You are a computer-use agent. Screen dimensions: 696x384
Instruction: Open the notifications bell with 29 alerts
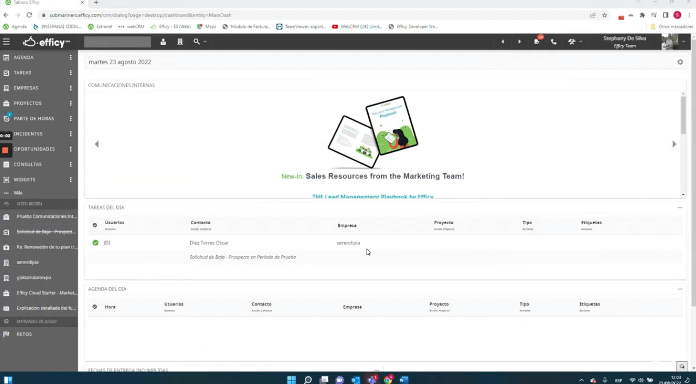[x=537, y=42]
